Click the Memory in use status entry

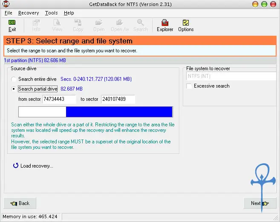[30, 216]
